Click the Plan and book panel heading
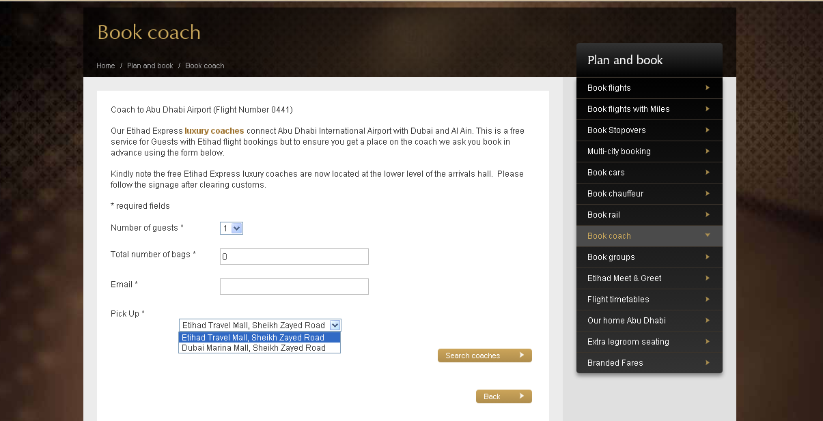Screen dimensions: 823x421 tap(625, 60)
